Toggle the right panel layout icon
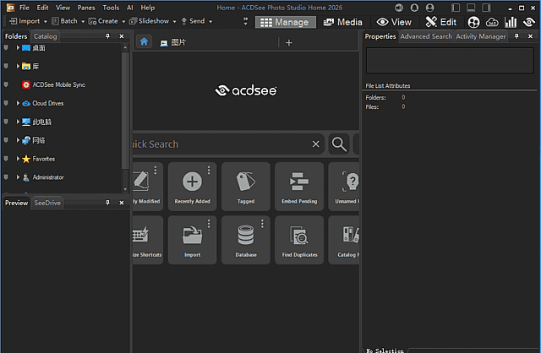This screenshot has height=353, width=541. click(487, 8)
